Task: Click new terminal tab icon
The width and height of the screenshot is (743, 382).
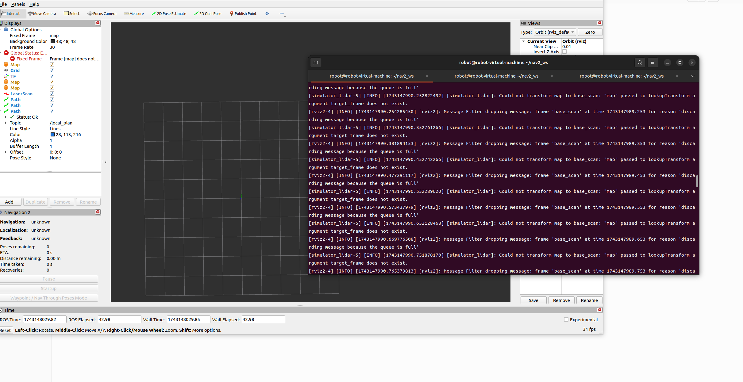Action: 316,63
